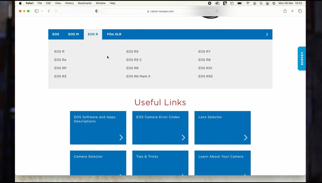This screenshot has height=183, width=322.
Task: Click the arrow on the Lens Selector tile
Action: coord(246,138)
